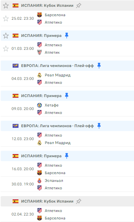The image size is (134, 222).
Task: Unpin second Лига чемпионов Плей-офф section
Action: (99, 126)
